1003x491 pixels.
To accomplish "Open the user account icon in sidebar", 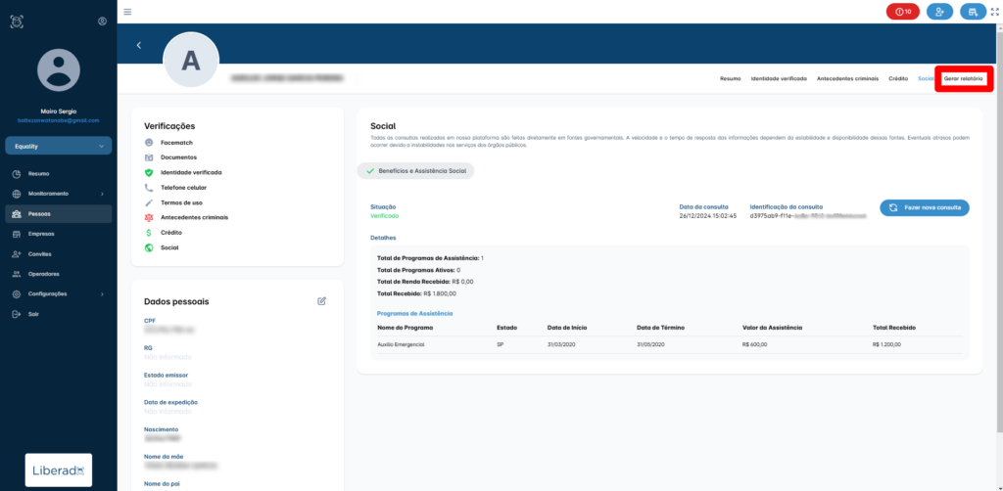I will (x=102, y=22).
